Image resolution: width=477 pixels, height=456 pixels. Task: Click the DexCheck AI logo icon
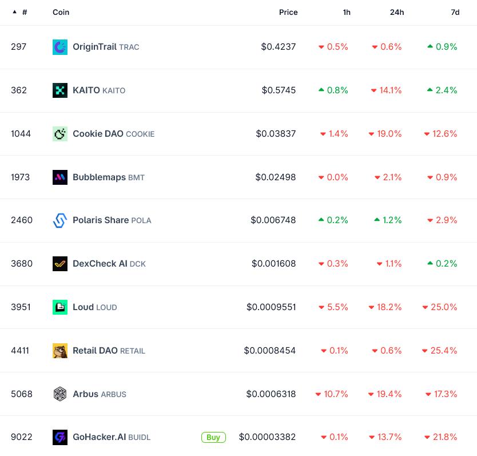tap(59, 264)
